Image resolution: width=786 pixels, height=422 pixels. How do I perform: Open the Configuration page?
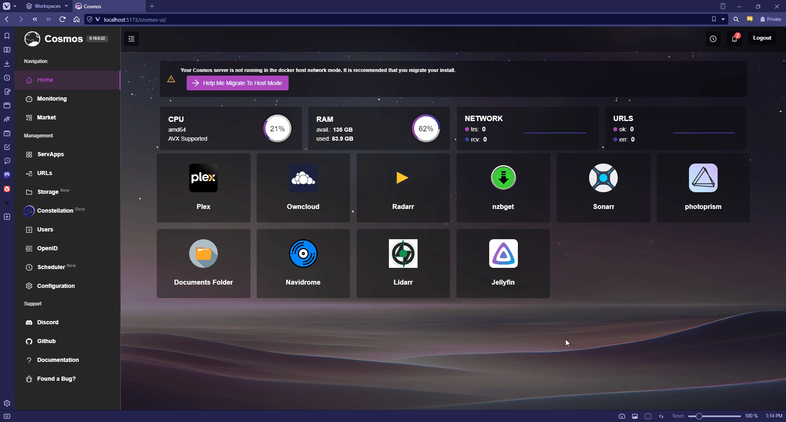pos(68,286)
